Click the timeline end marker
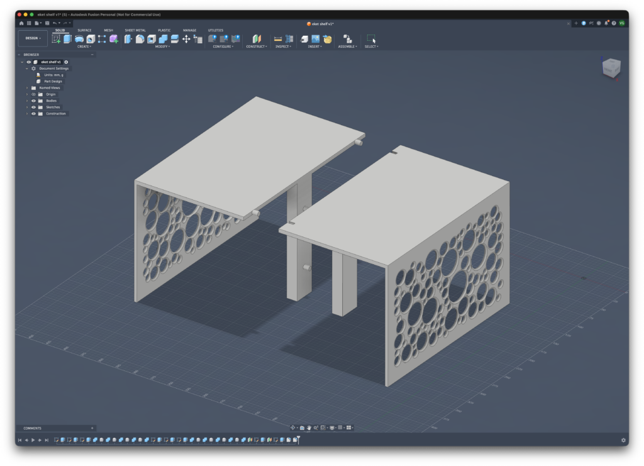The image size is (644, 466). tap(299, 440)
